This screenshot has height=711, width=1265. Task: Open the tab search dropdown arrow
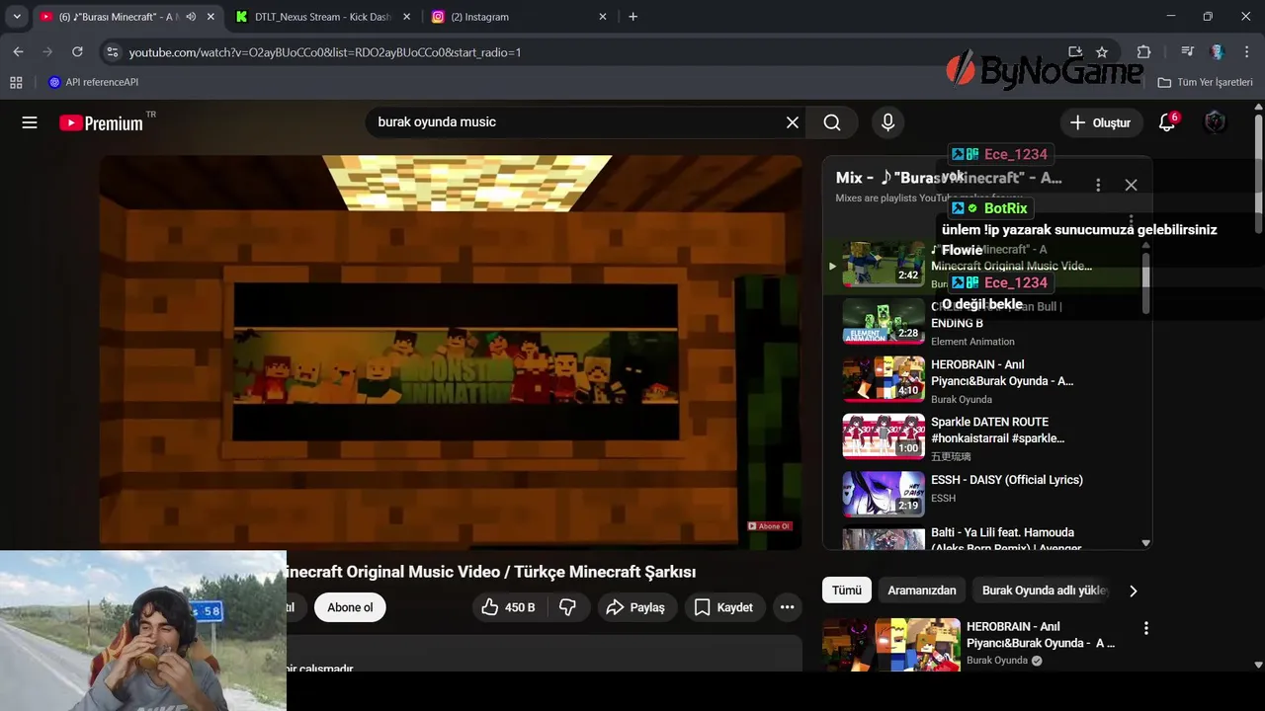(17, 17)
